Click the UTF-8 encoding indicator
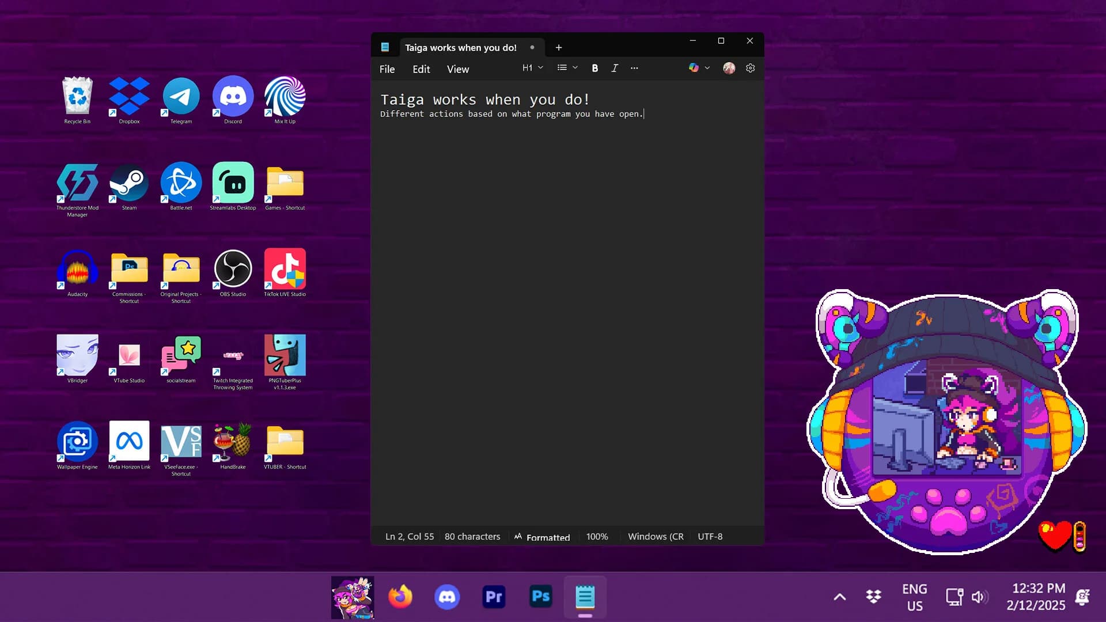 click(x=710, y=536)
